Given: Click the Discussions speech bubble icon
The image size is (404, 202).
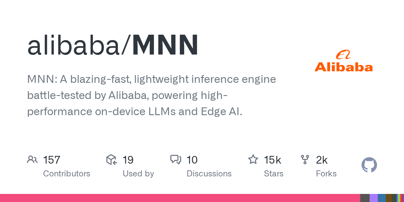Looking at the screenshot, I should pyautogui.click(x=176, y=160).
